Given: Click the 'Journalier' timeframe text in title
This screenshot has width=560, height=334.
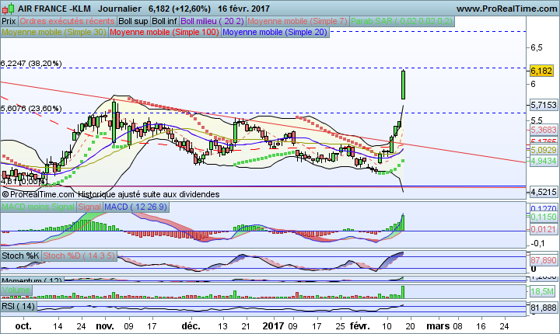Looking at the screenshot, I should tap(120, 9).
